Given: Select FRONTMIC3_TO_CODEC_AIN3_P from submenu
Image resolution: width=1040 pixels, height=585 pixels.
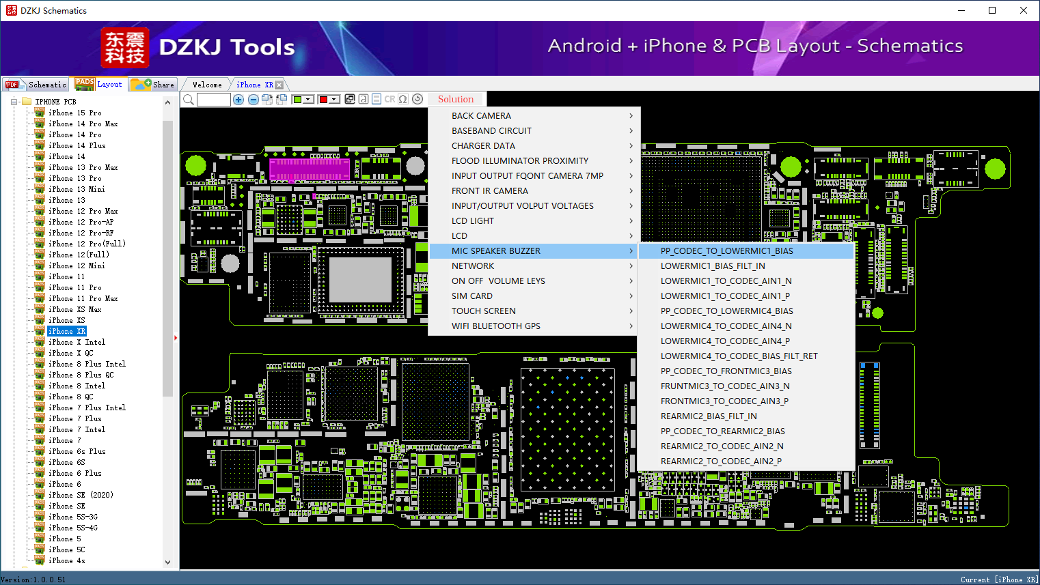Looking at the screenshot, I should 746,401.
